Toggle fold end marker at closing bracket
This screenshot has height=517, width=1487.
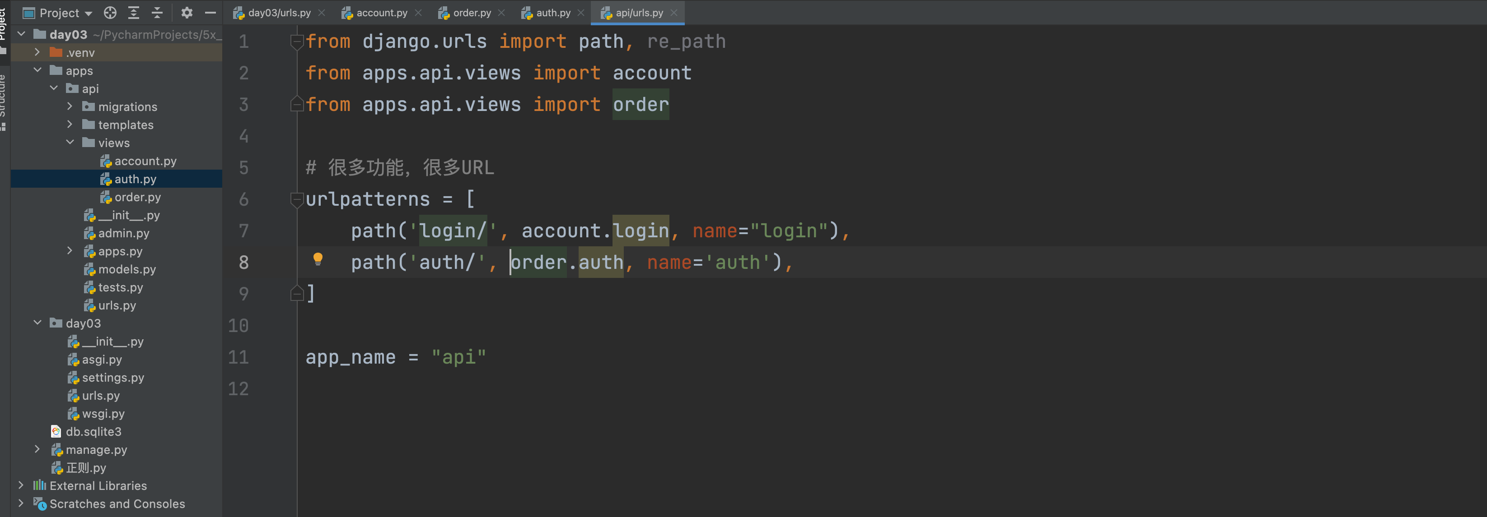[x=297, y=294]
